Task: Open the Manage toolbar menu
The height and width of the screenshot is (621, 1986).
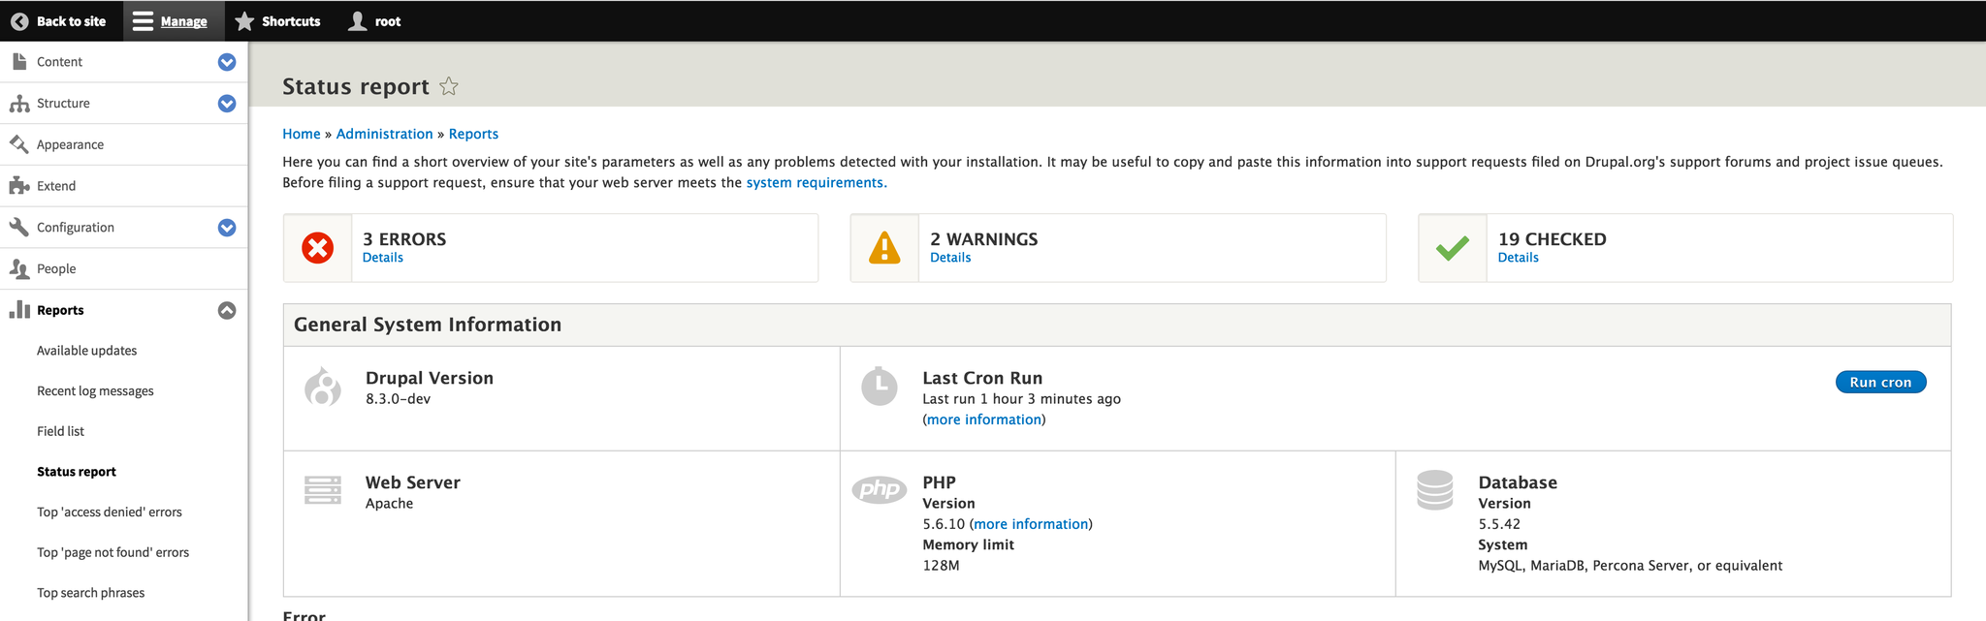Action: click(x=171, y=21)
